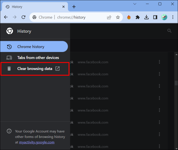Viewport: 178px width, 150px height.
Task: Open a new tab with the plus button
Action: coord(74,7)
